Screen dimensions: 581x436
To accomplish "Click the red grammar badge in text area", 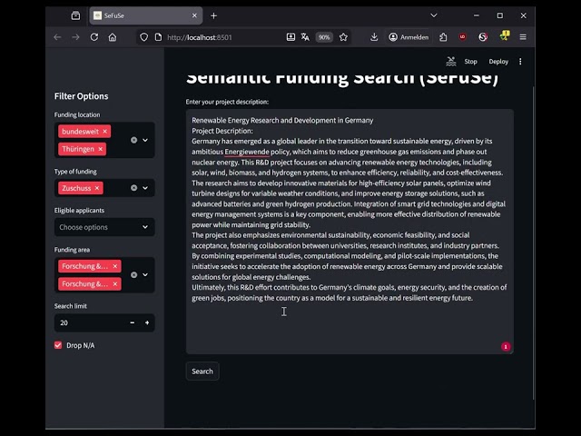I will coord(506,346).
